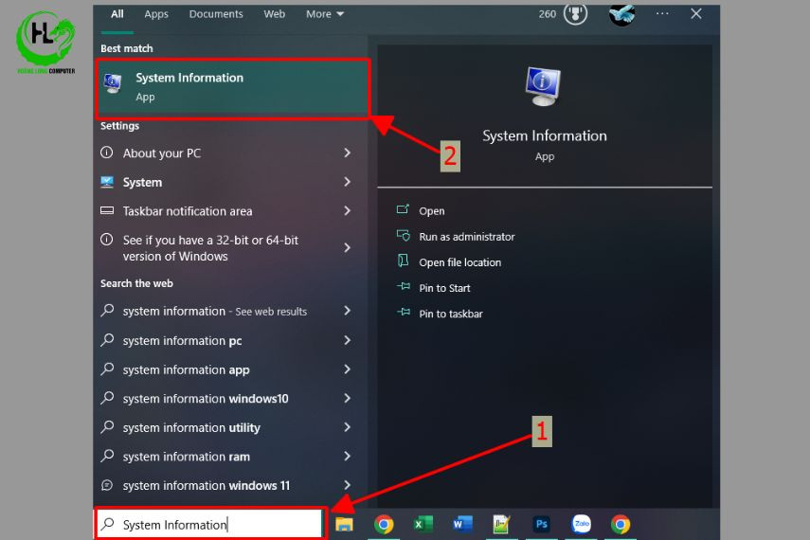
Task: Open the More dropdown filter
Action: (324, 14)
